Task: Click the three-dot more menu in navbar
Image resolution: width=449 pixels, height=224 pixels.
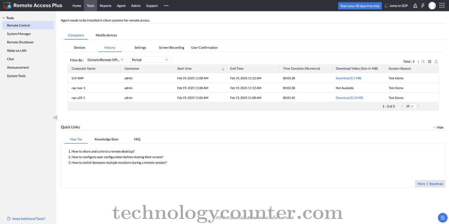Action: pos(166,6)
